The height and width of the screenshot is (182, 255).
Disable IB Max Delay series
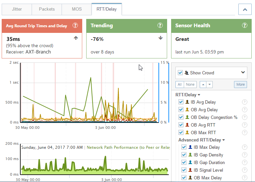click(184, 147)
